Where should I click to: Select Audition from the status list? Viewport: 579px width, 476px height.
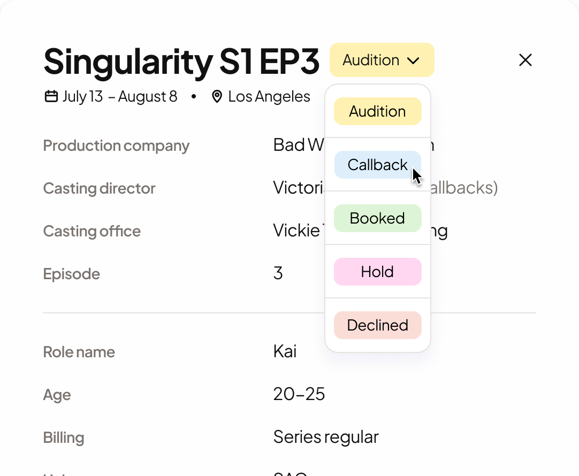[377, 111]
